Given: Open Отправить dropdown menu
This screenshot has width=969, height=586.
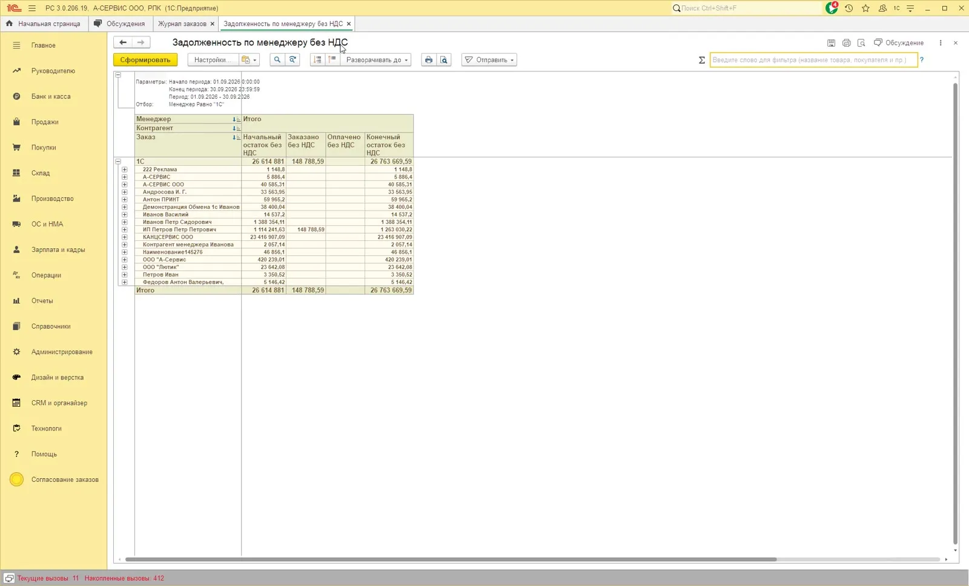Looking at the screenshot, I should coord(489,60).
